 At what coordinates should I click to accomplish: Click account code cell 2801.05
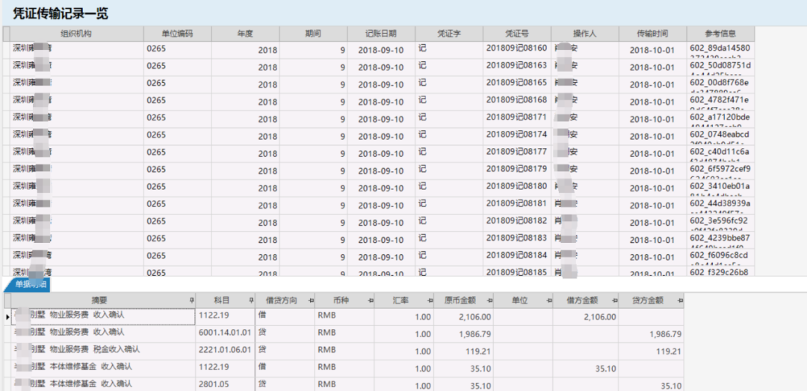(x=225, y=384)
